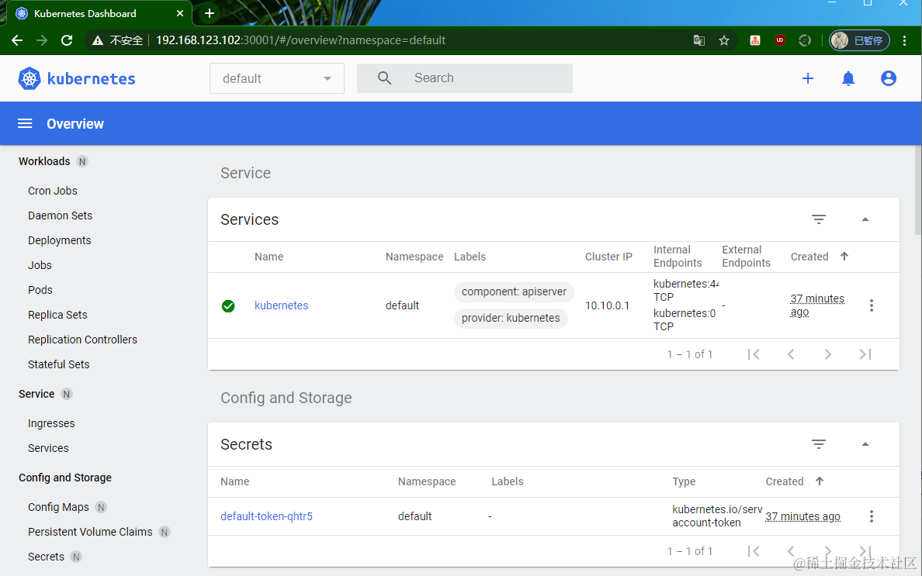The width and height of the screenshot is (922, 576).
Task: Open the create new resource plus icon
Action: point(808,78)
